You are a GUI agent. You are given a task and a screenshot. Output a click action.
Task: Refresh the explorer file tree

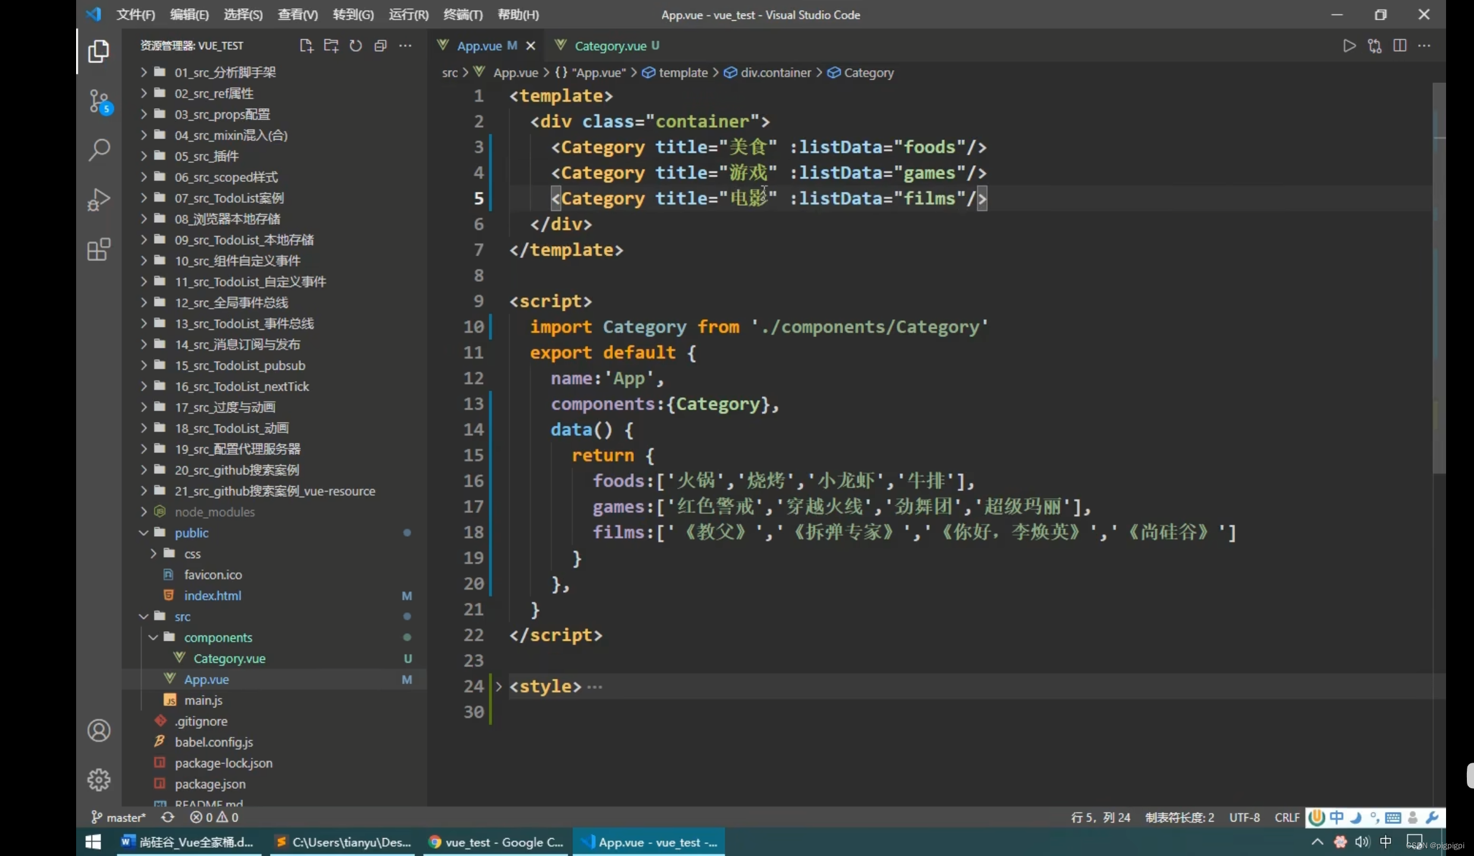point(356,46)
